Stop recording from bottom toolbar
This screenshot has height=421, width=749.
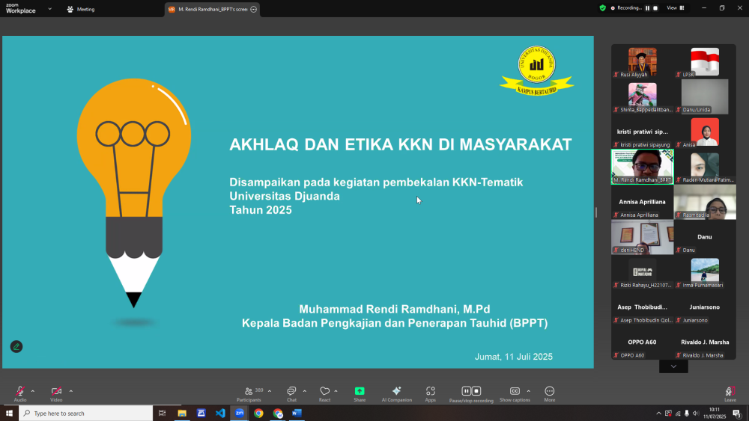(x=476, y=391)
